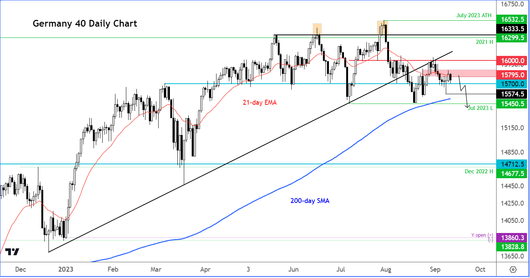
Task: Click the Oct label on time axis
Action: (x=480, y=269)
